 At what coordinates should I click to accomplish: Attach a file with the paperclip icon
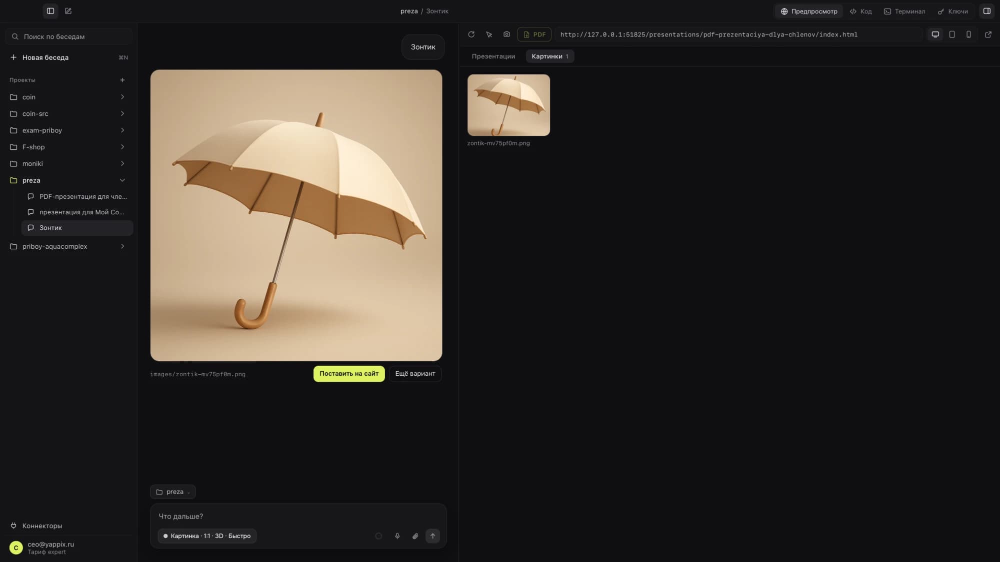(415, 536)
